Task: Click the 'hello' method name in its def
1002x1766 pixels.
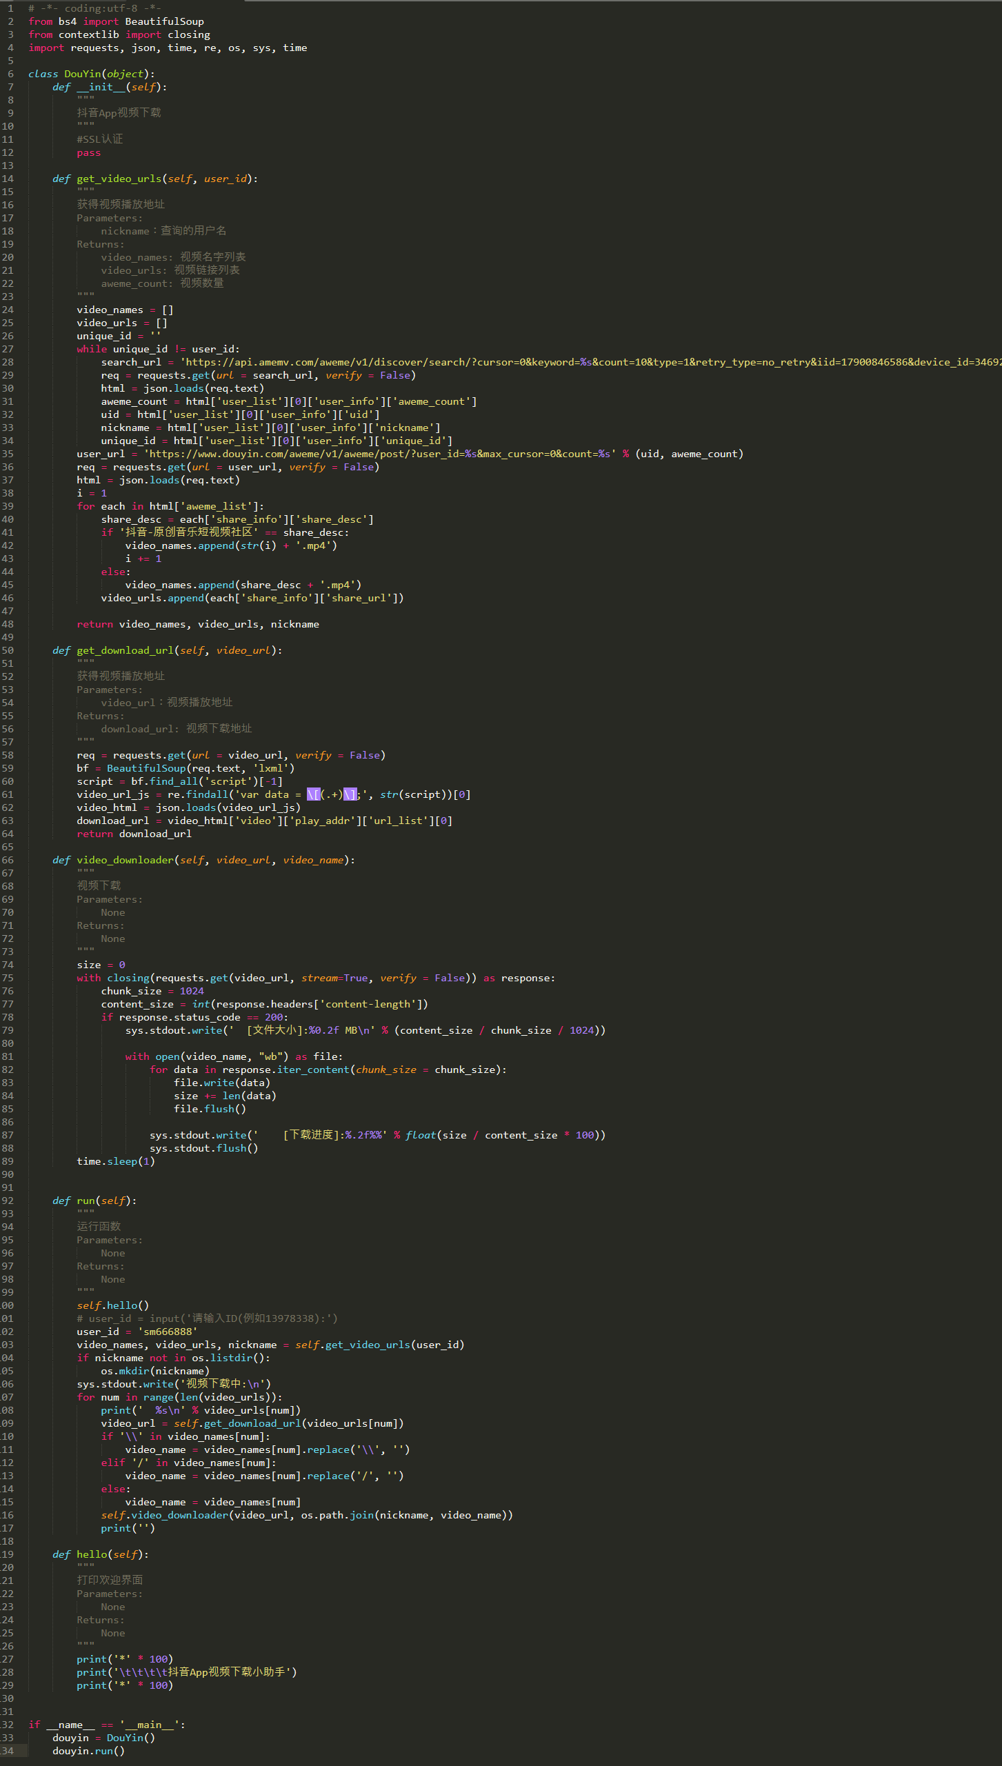Action: click(x=92, y=1554)
